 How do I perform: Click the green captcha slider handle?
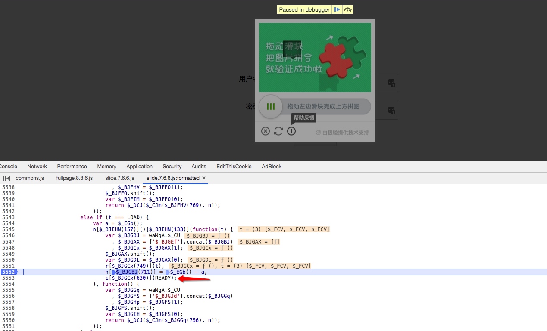pos(271,106)
